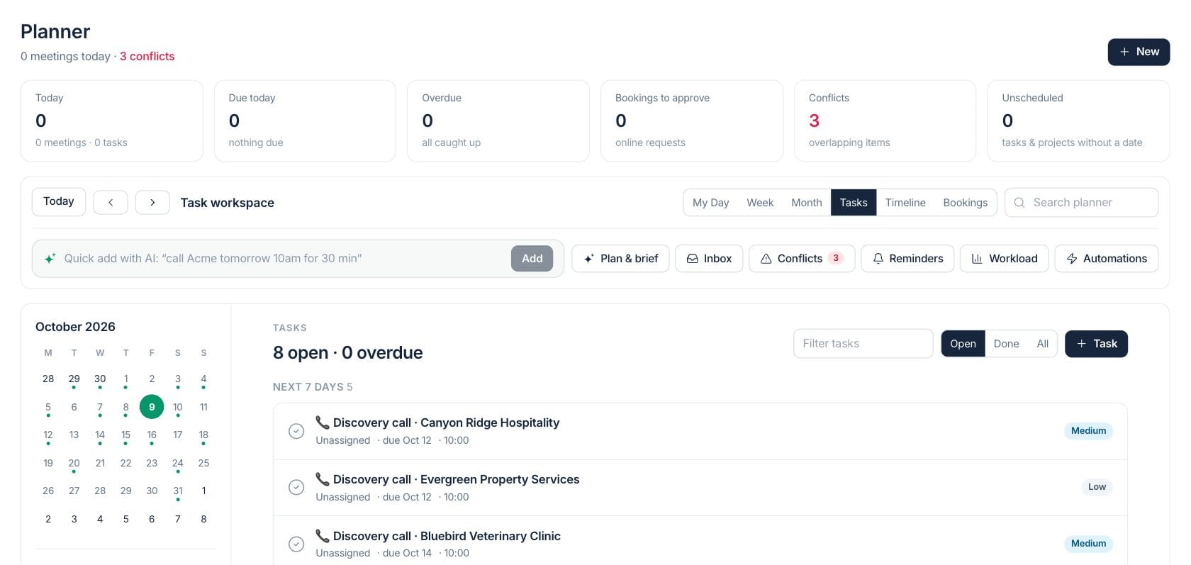
Task: Show only Open tasks
Action: pyautogui.click(x=963, y=344)
